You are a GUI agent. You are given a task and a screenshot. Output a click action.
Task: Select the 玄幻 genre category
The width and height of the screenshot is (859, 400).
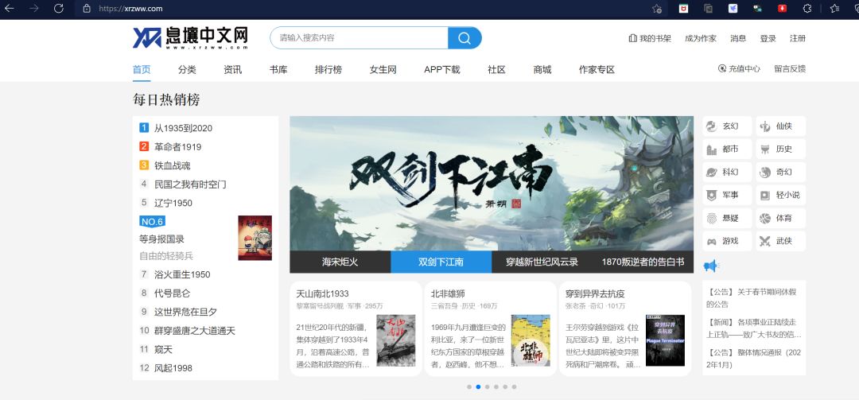tap(727, 126)
